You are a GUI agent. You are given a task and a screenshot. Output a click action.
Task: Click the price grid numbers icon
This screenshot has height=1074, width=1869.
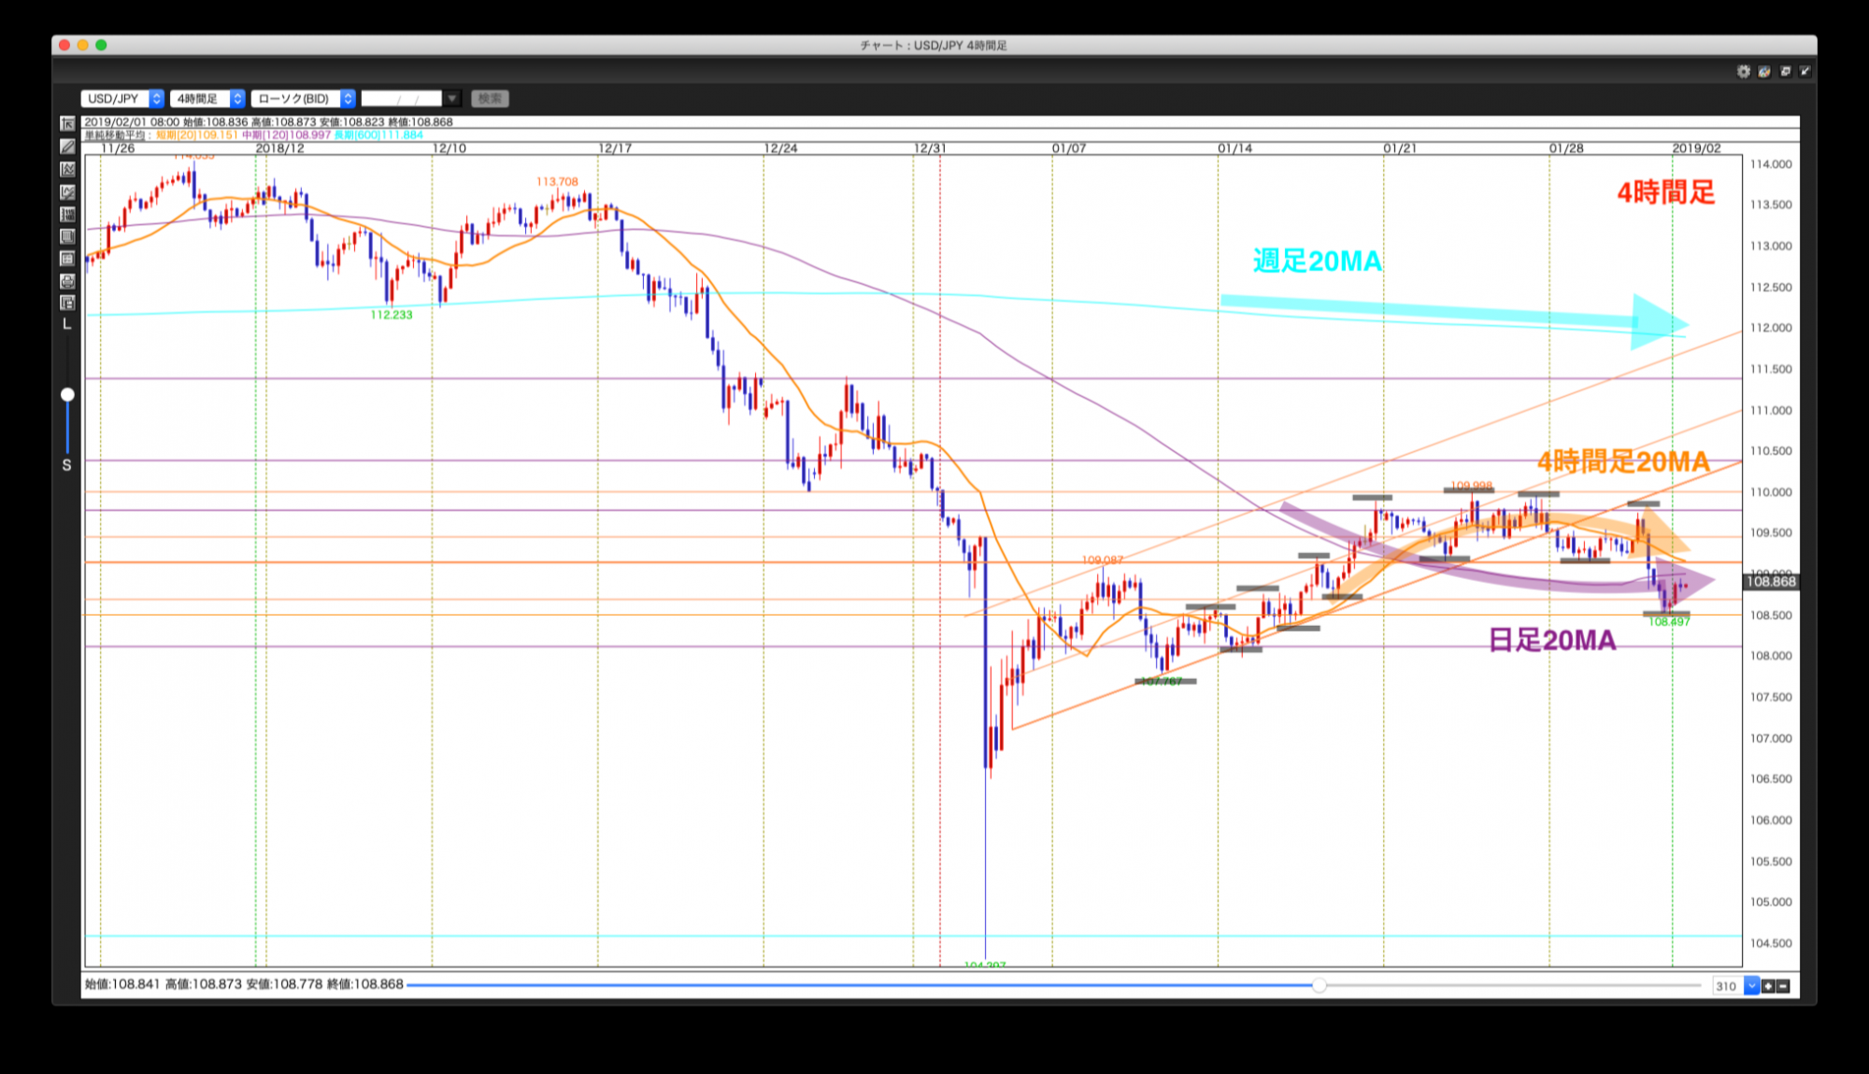[67, 214]
